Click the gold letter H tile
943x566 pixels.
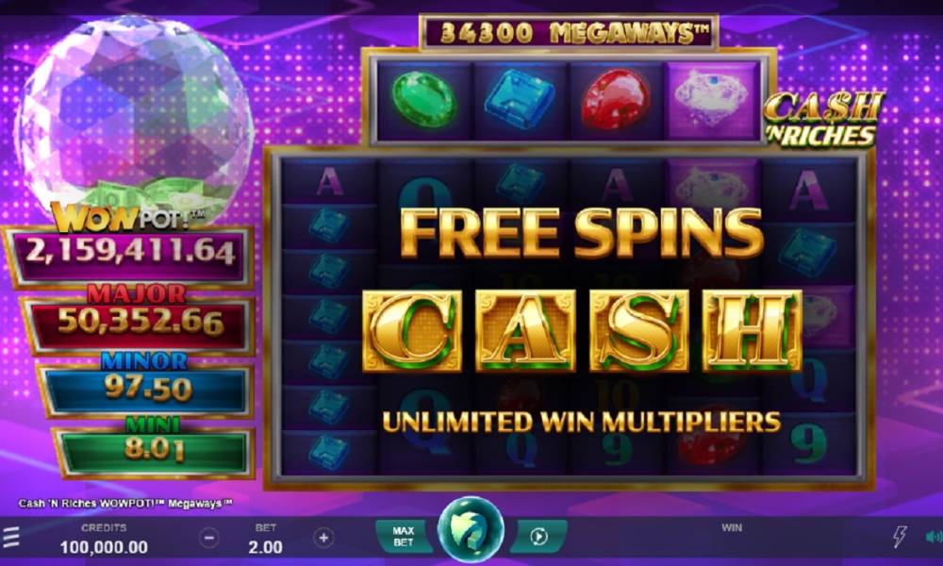click(x=753, y=330)
